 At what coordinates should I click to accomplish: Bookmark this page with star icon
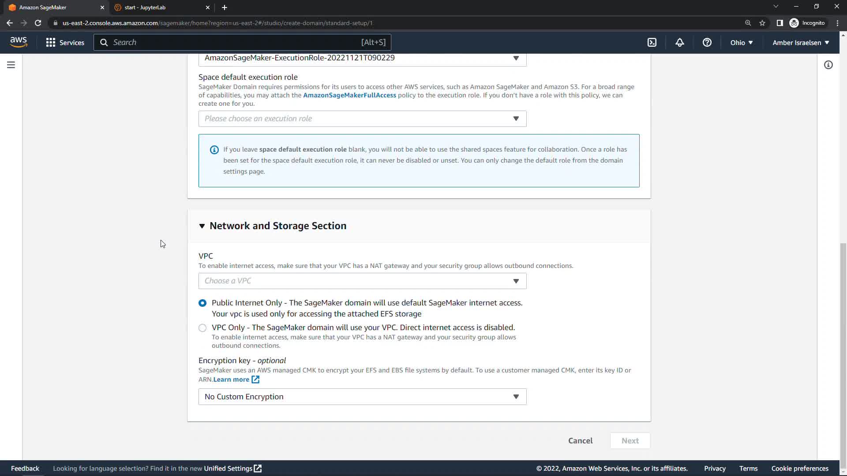[x=762, y=23]
